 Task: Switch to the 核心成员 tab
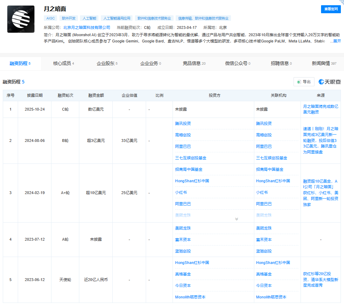click(x=62, y=64)
